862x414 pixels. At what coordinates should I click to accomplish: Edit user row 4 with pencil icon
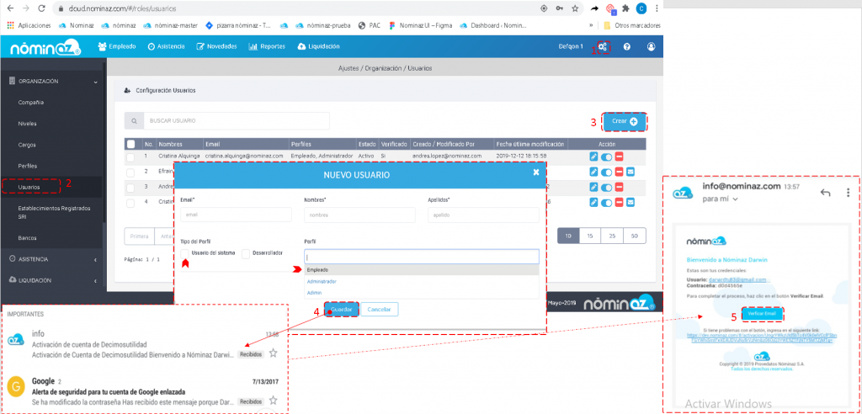tap(593, 202)
